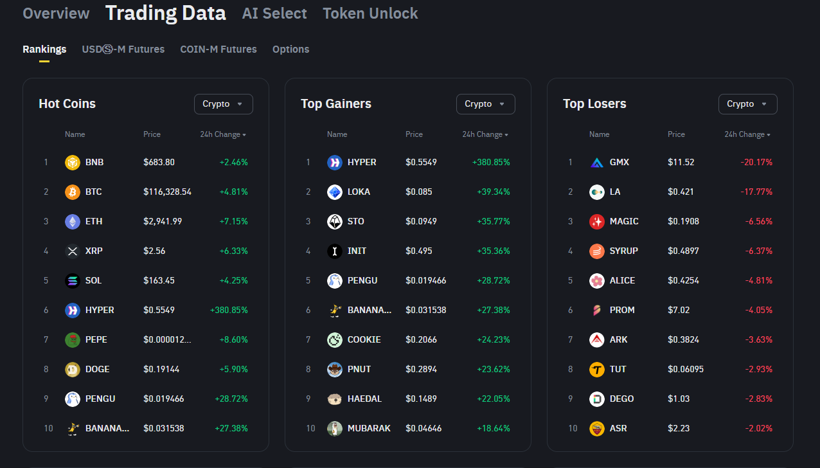Sort Top Gainers by 24h Change
The width and height of the screenshot is (820, 468).
tap(485, 135)
